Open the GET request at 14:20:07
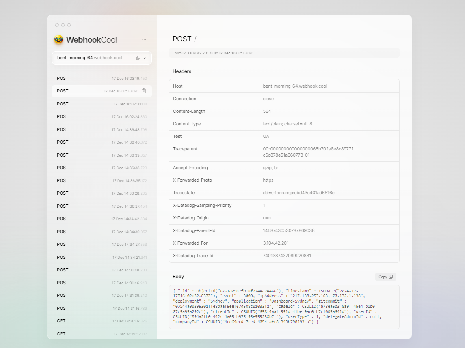The image size is (465, 348). coord(102,321)
